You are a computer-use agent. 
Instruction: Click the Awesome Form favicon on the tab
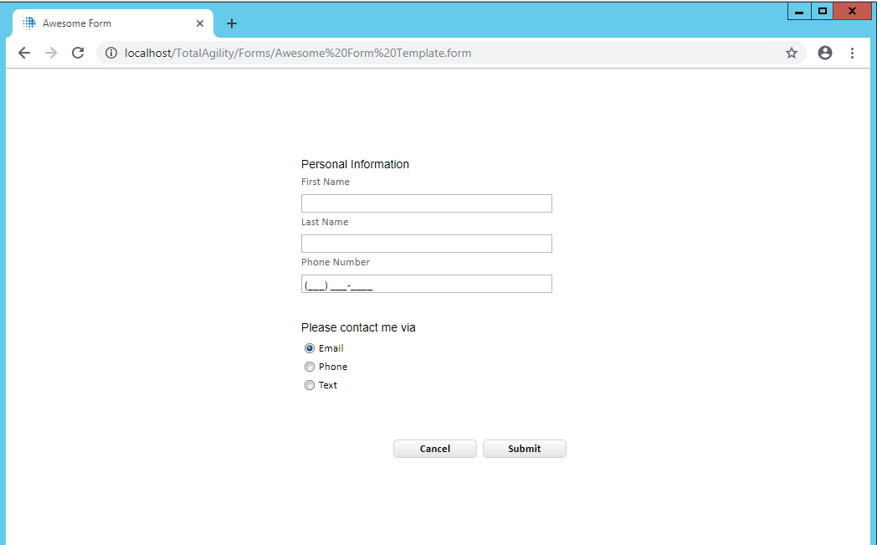coord(28,23)
